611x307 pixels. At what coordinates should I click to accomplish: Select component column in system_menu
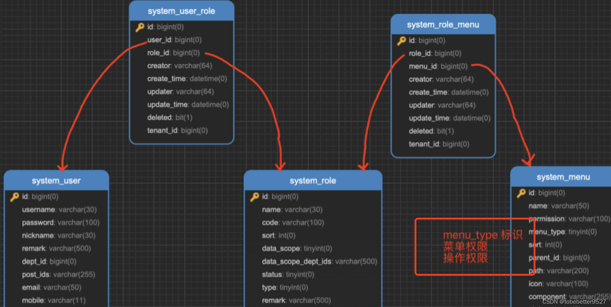tap(570, 297)
